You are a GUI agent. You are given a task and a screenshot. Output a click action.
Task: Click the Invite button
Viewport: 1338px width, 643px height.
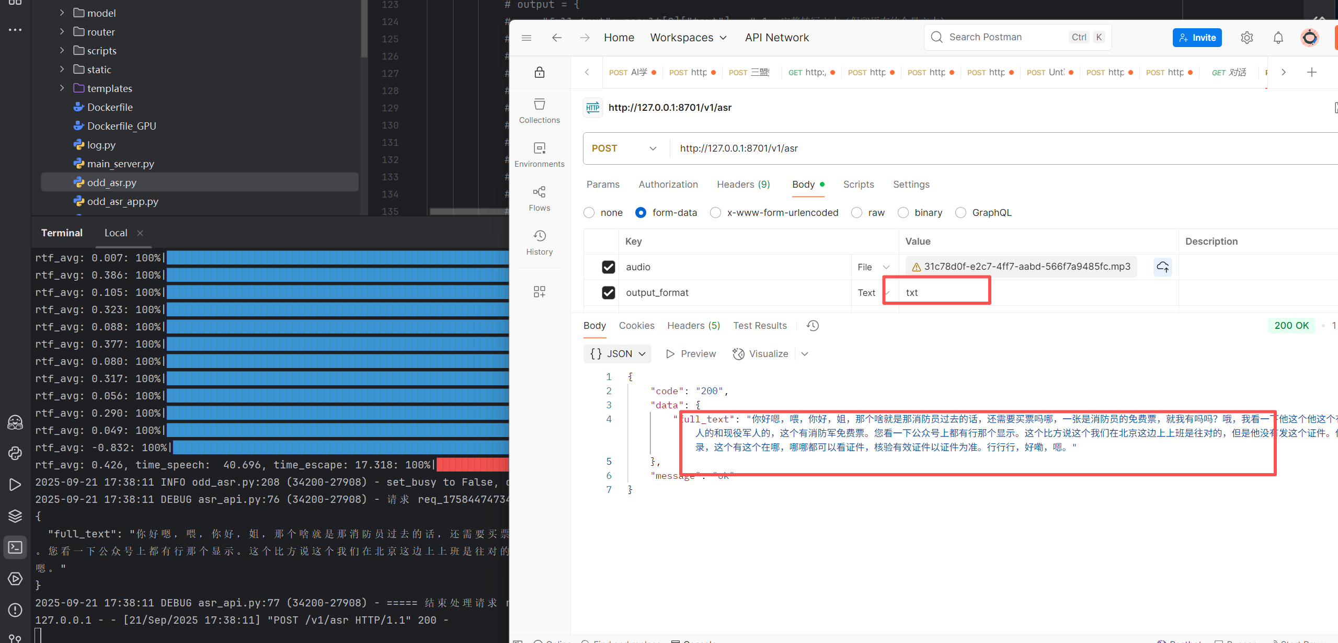1196,38
